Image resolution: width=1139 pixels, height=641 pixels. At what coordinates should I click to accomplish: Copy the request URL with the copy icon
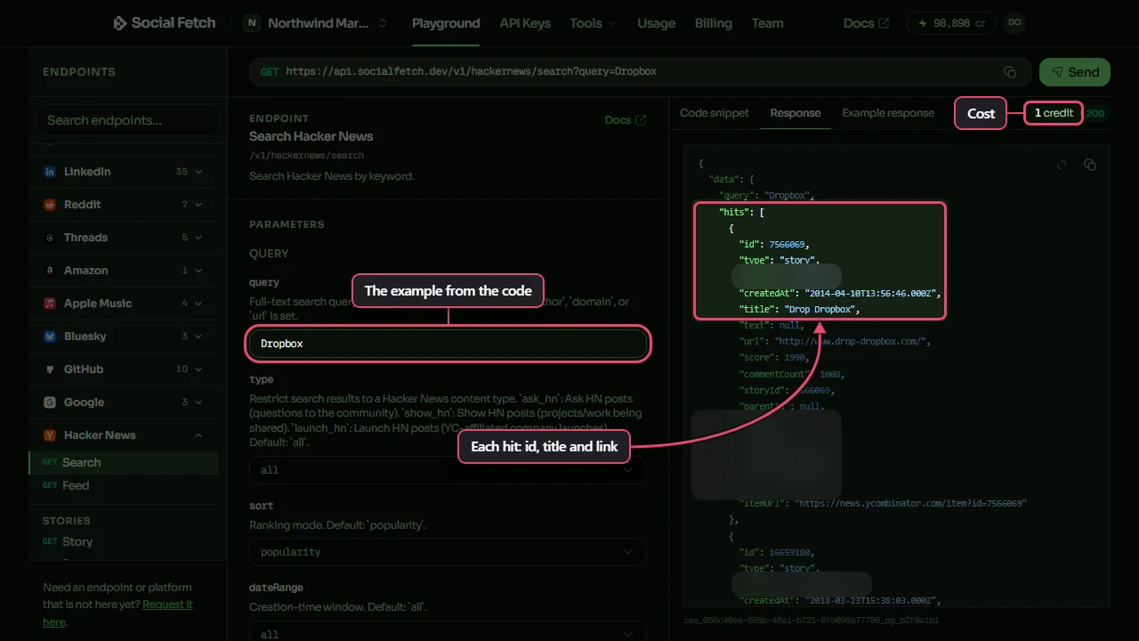pyautogui.click(x=1010, y=72)
